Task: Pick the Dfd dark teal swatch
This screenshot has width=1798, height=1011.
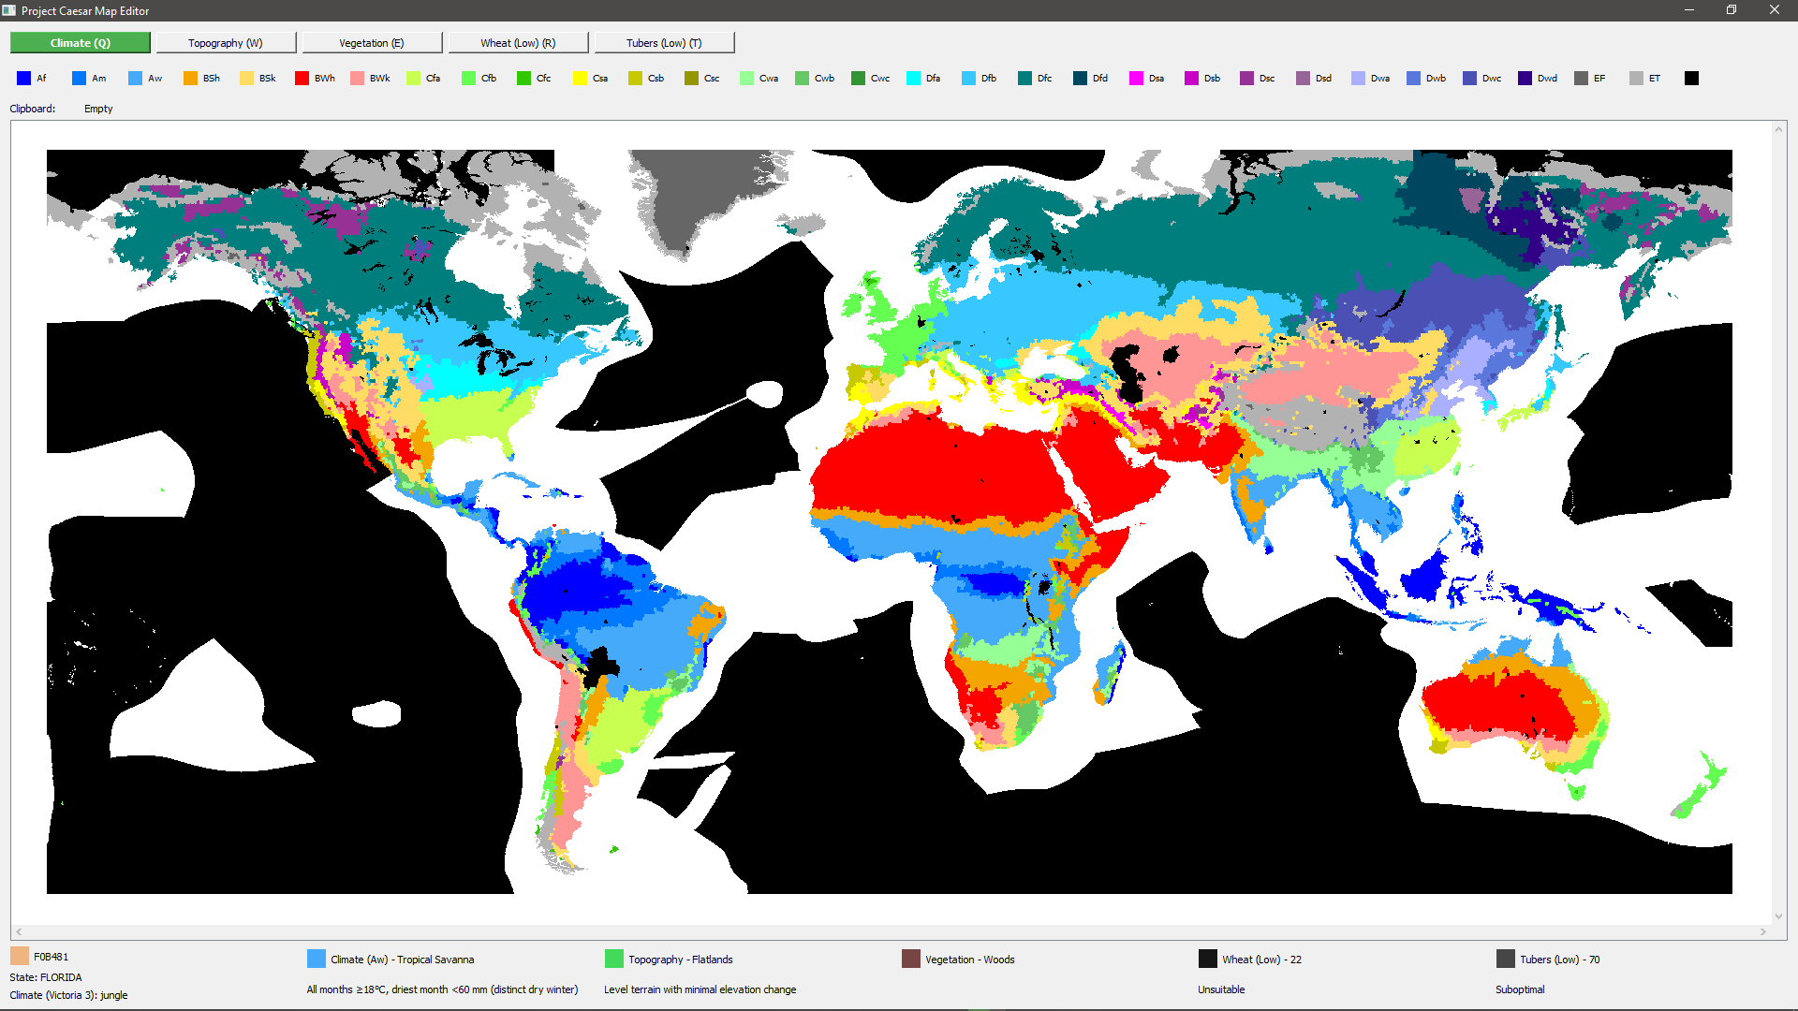Action: pos(1081,79)
